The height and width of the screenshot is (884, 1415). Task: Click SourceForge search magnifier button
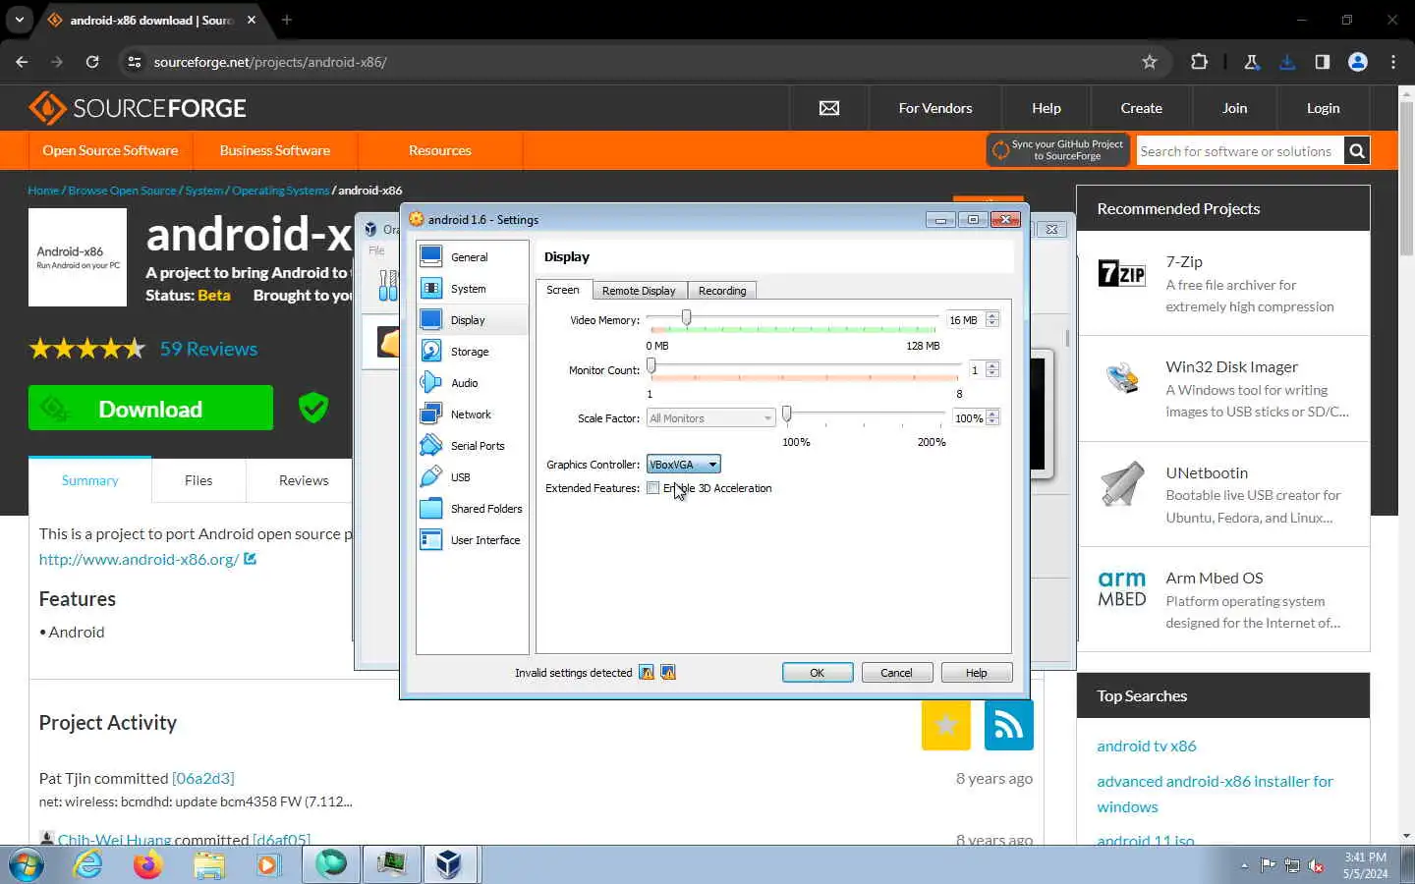click(x=1357, y=151)
